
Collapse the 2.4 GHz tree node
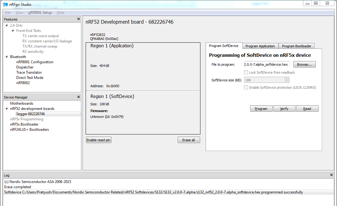6,25
